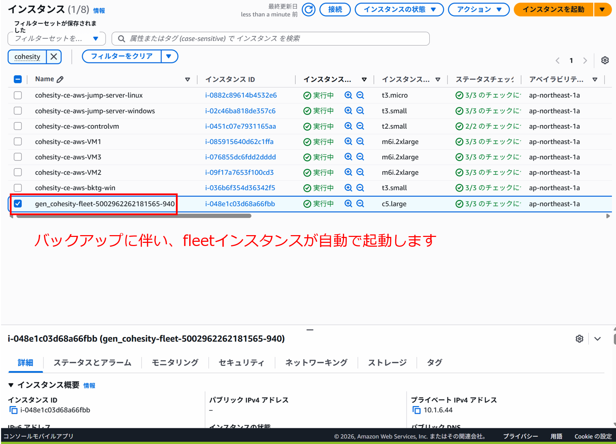Copy private IPv4 address 10.1.6.44
This screenshot has width=616, height=444.
point(416,410)
